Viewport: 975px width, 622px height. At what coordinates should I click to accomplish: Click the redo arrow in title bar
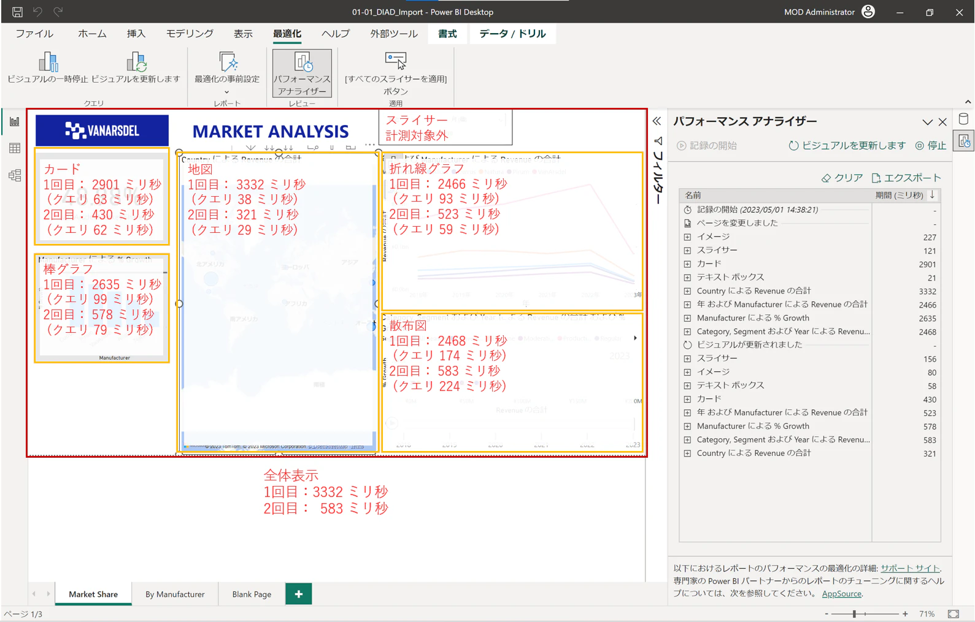click(58, 12)
